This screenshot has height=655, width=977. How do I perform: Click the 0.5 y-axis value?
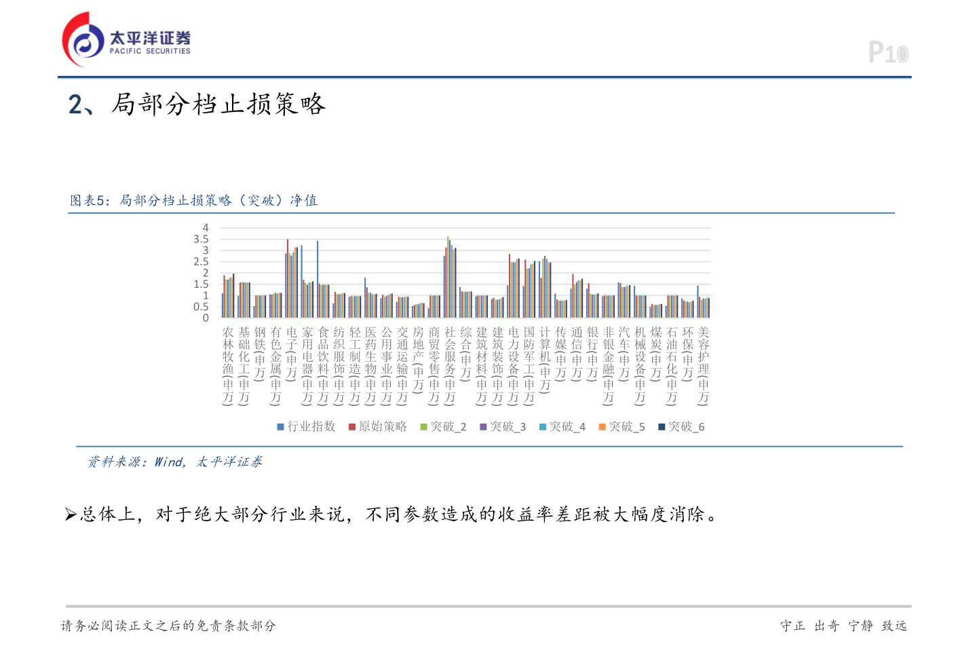click(201, 307)
